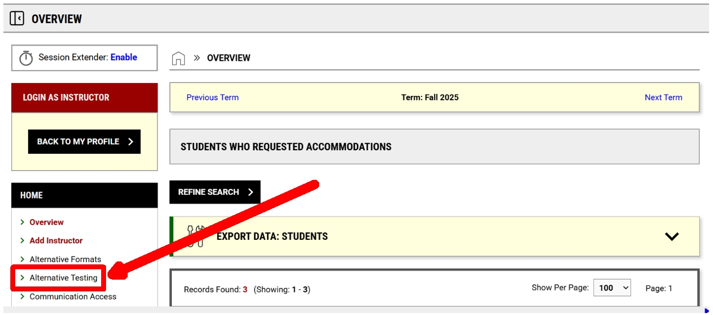Go to the Next Term

click(663, 97)
